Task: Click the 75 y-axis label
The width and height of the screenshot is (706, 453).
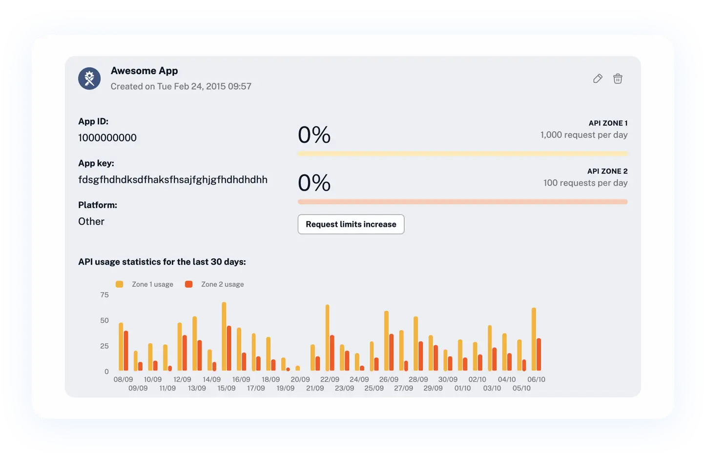Action: [104, 295]
